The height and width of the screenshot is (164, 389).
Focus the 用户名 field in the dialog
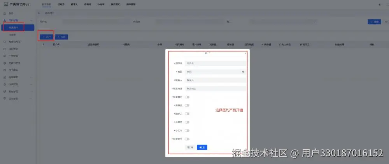click(216, 63)
